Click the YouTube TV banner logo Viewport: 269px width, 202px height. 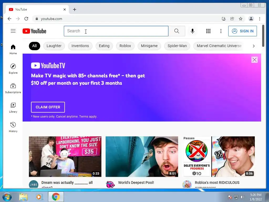(48, 65)
